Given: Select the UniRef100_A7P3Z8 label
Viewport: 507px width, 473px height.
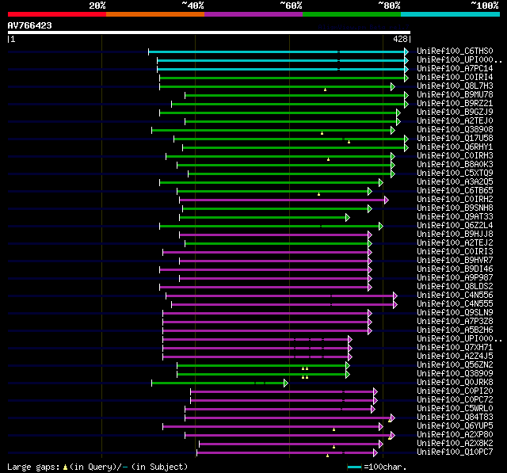Looking at the screenshot, I should pos(455,322).
